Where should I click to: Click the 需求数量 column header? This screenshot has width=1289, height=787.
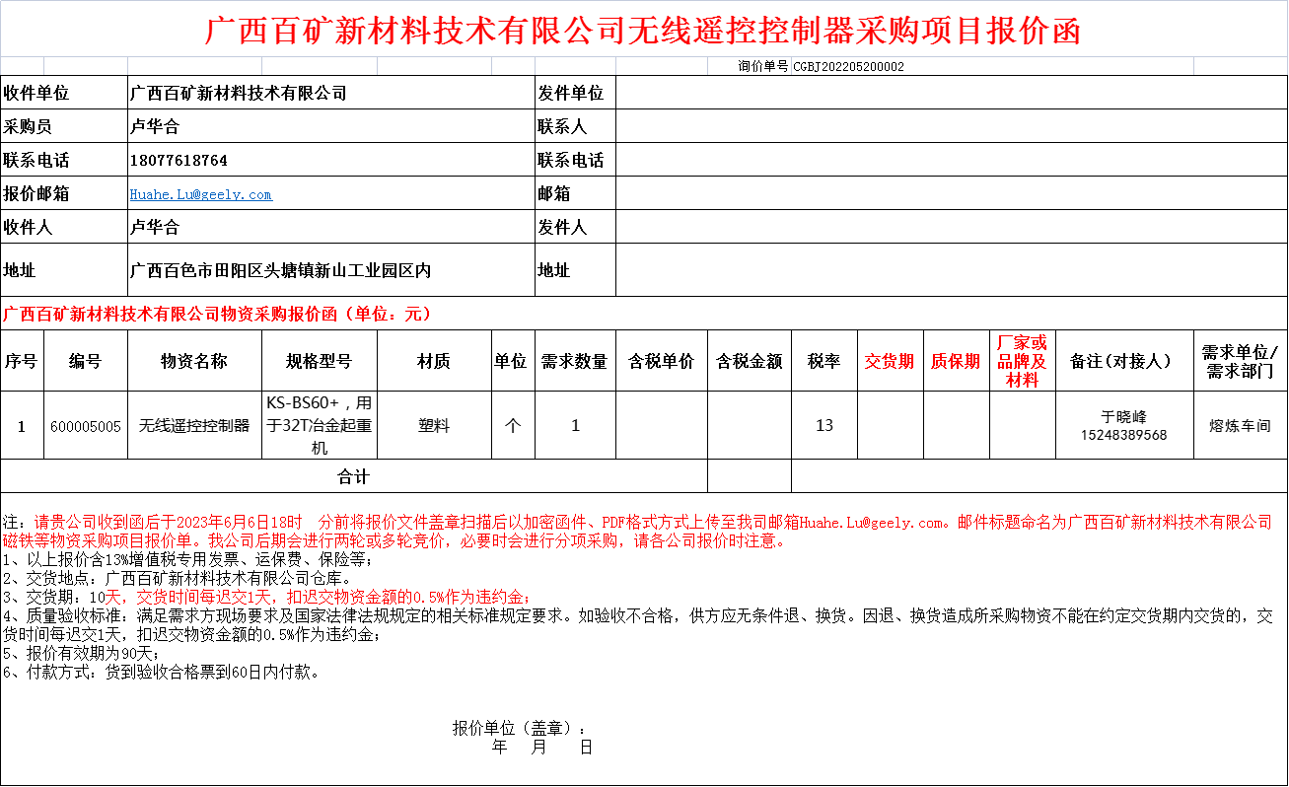[x=575, y=361]
